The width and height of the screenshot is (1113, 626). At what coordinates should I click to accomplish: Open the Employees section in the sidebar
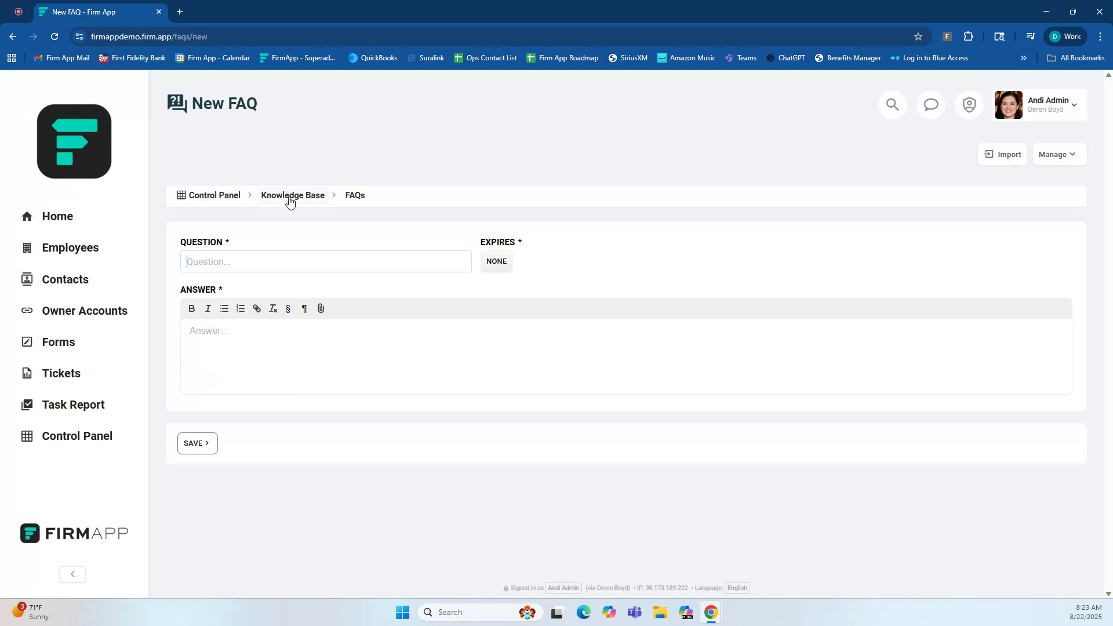coord(70,248)
